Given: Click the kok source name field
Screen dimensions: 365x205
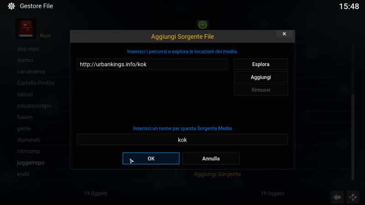Looking at the screenshot, I should (x=182, y=140).
